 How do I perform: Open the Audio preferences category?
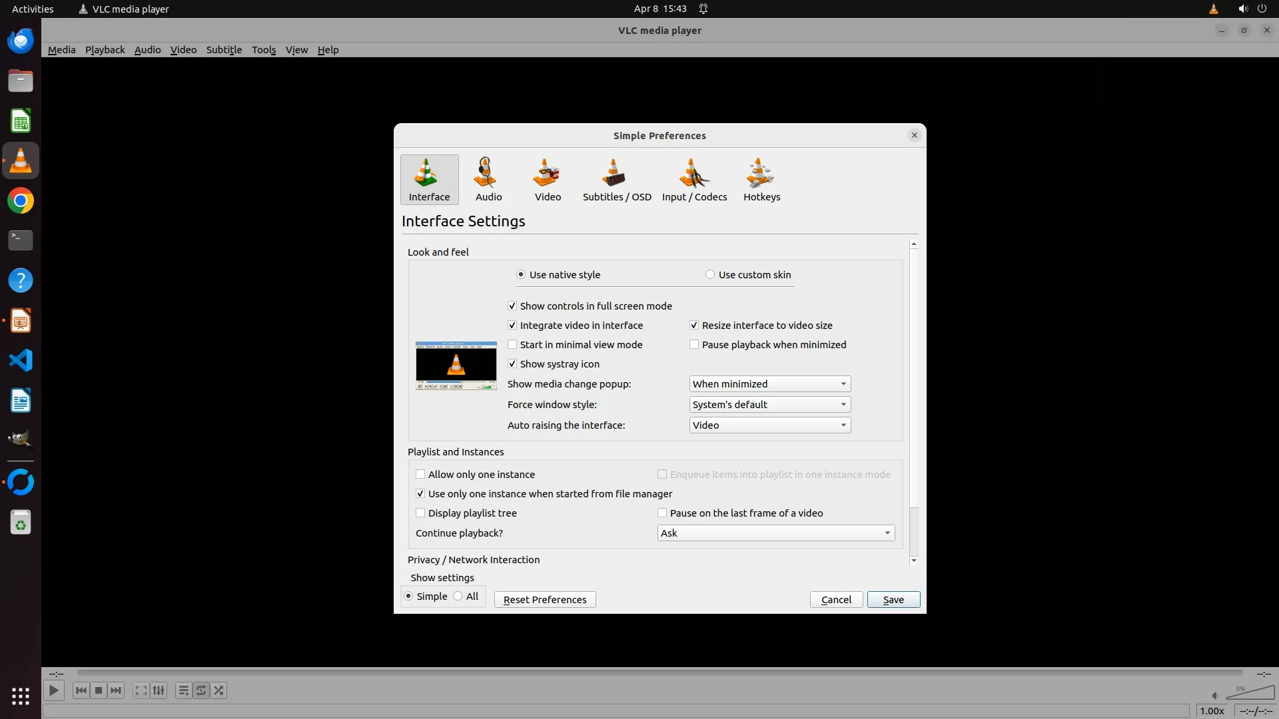pyautogui.click(x=488, y=180)
